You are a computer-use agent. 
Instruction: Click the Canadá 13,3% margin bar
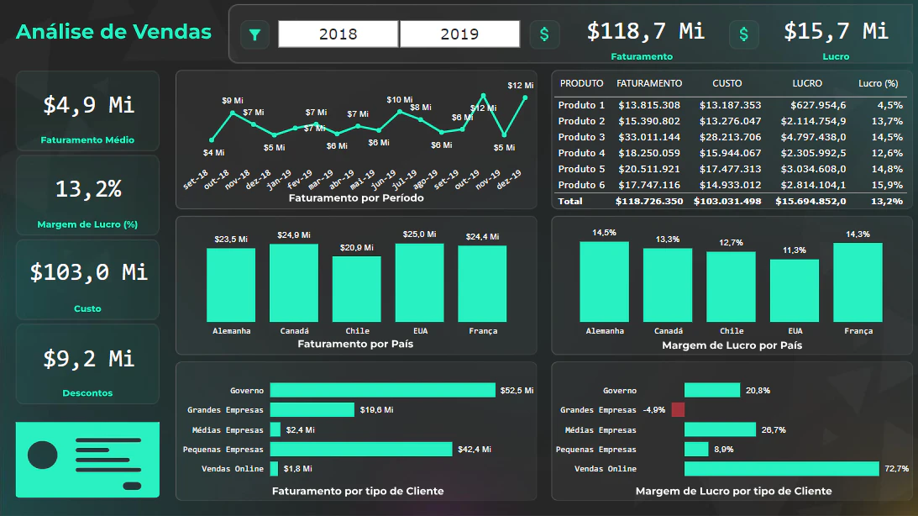click(668, 285)
